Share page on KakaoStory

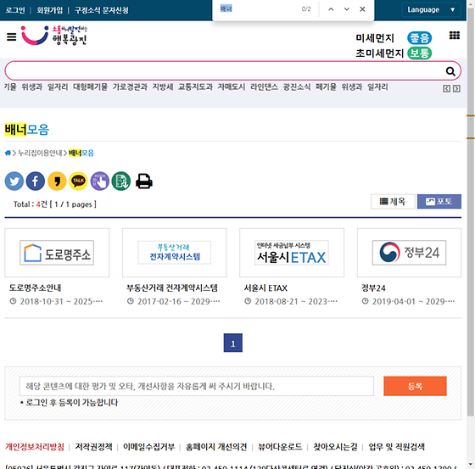coord(57,181)
